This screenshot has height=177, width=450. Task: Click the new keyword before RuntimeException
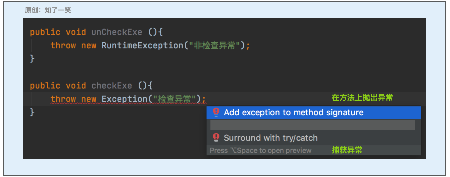click(89, 45)
